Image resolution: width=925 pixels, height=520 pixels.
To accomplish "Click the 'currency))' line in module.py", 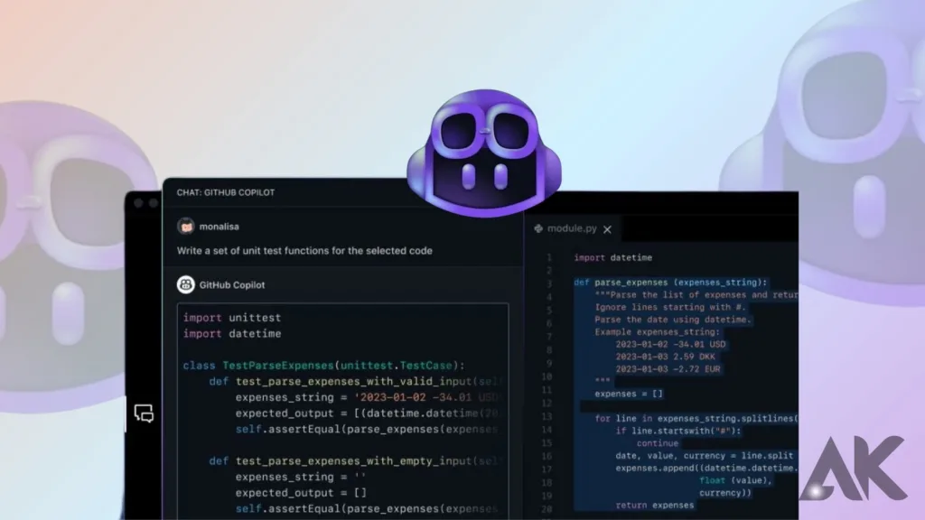I will 725,493.
